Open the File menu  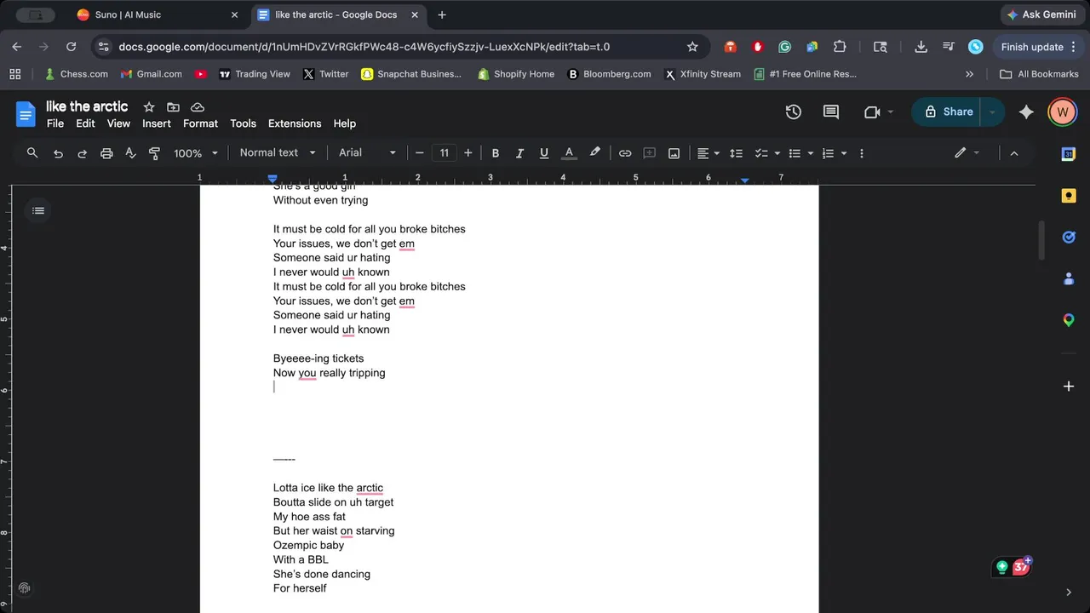click(x=55, y=123)
